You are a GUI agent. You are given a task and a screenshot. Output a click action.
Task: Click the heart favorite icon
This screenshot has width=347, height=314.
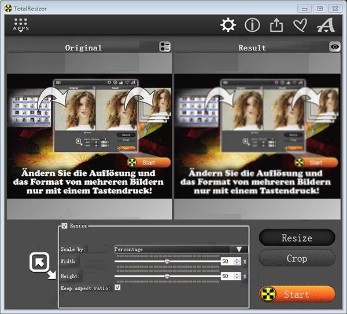click(300, 25)
